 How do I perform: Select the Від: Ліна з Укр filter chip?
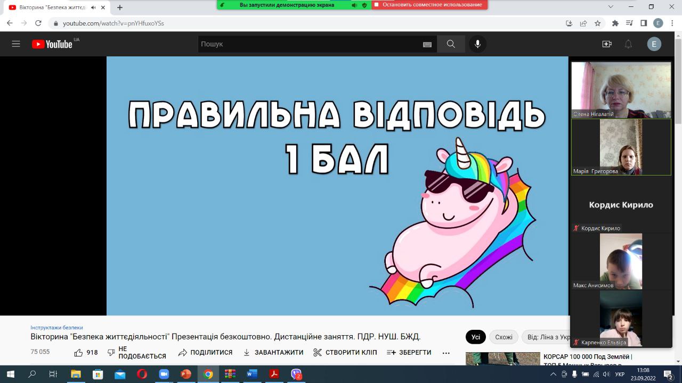(x=546, y=337)
